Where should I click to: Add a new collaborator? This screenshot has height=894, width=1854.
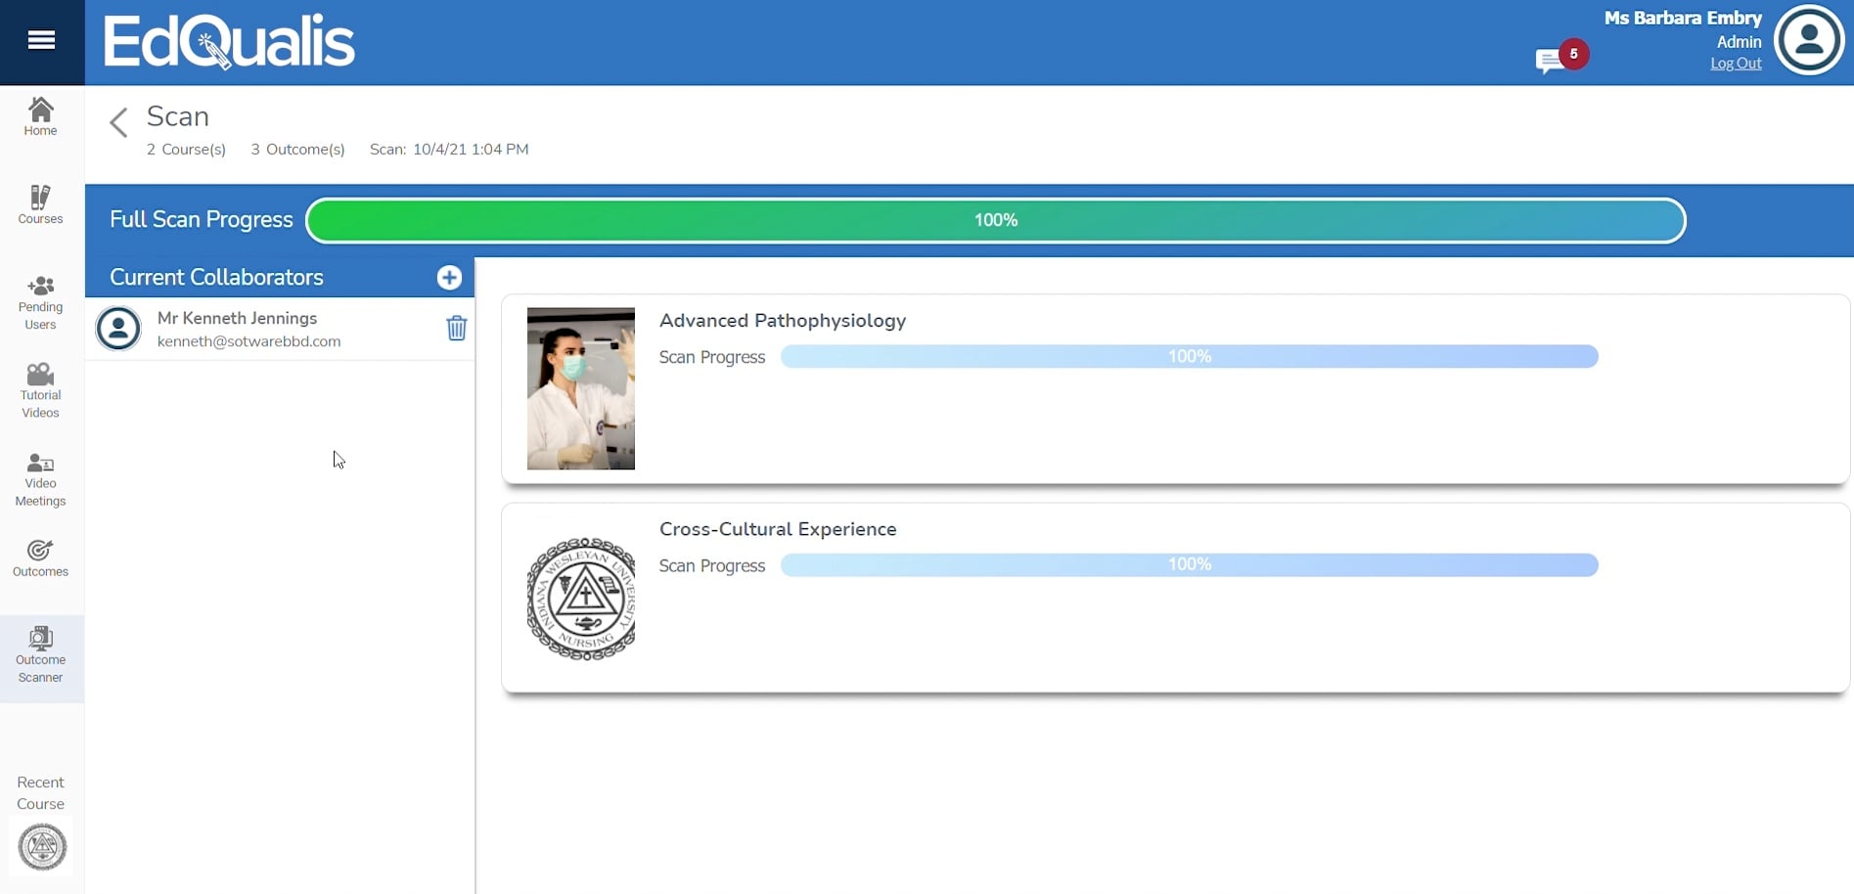449,278
